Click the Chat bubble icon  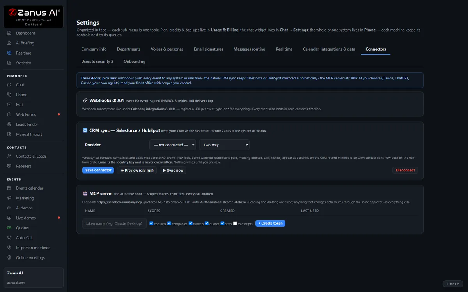pos(9,84)
